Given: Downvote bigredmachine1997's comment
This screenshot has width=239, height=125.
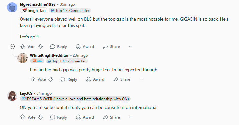Looking at the screenshot, I should click(40, 46).
